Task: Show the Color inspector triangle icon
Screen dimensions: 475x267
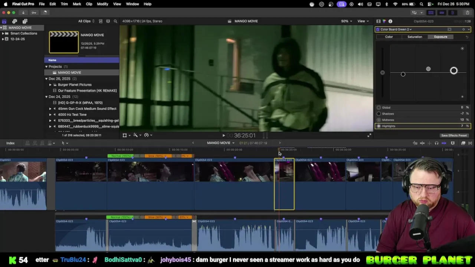Action: coord(384,21)
